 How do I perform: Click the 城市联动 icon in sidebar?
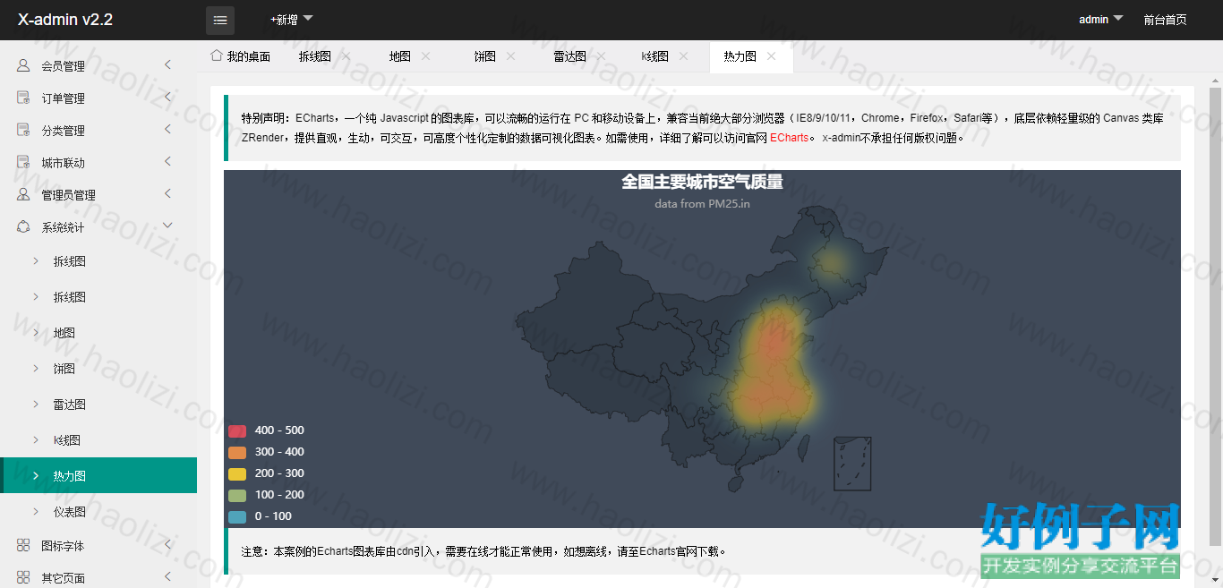pyautogui.click(x=23, y=162)
